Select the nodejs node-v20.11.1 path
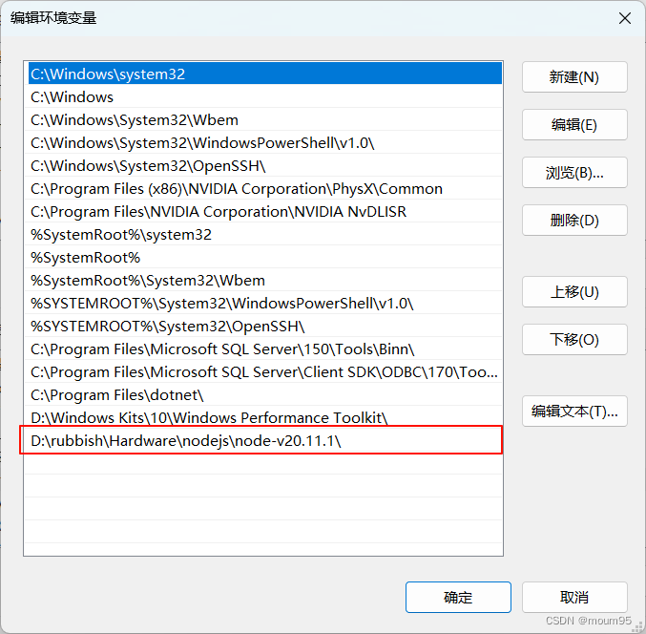This screenshot has height=634, width=646. pyautogui.click(x=265, y=441)
